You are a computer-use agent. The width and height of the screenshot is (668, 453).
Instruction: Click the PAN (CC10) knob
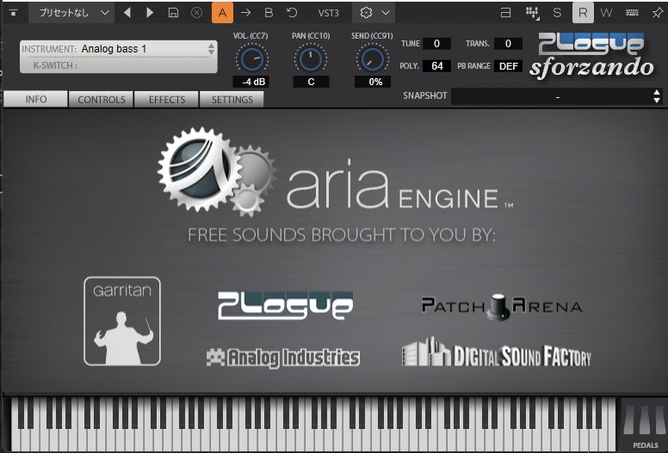pyautogui.click(x=311, y=58)
